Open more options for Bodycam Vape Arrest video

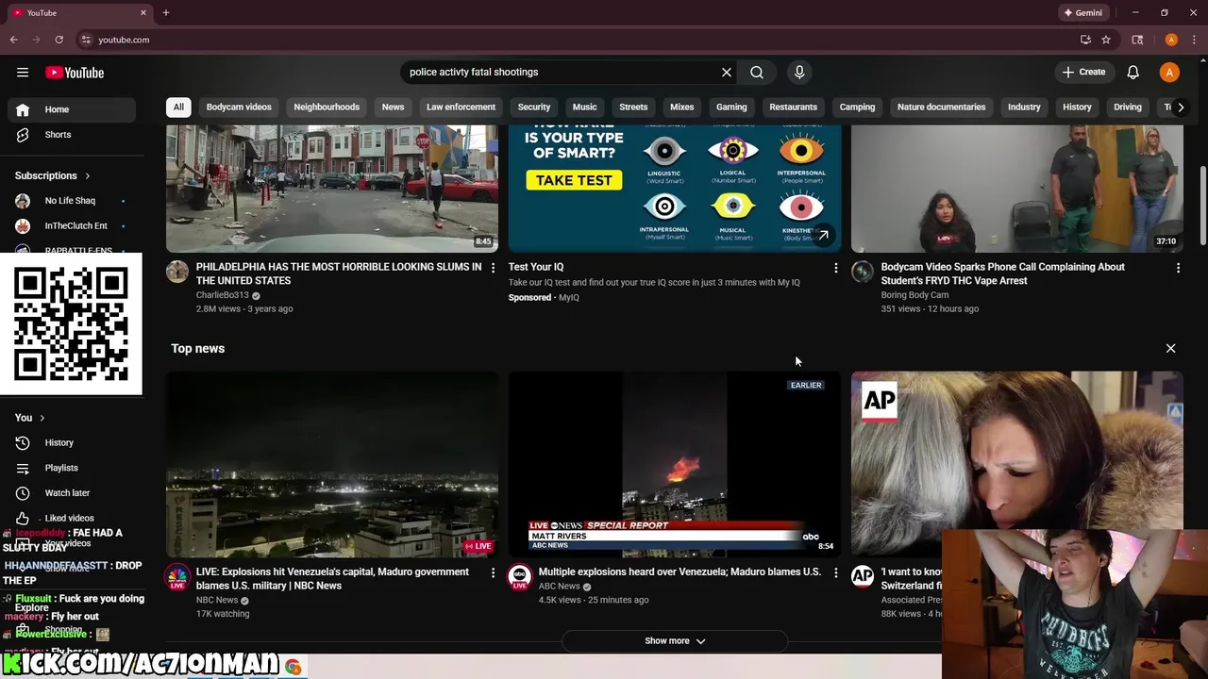[x=1178, y=268]
